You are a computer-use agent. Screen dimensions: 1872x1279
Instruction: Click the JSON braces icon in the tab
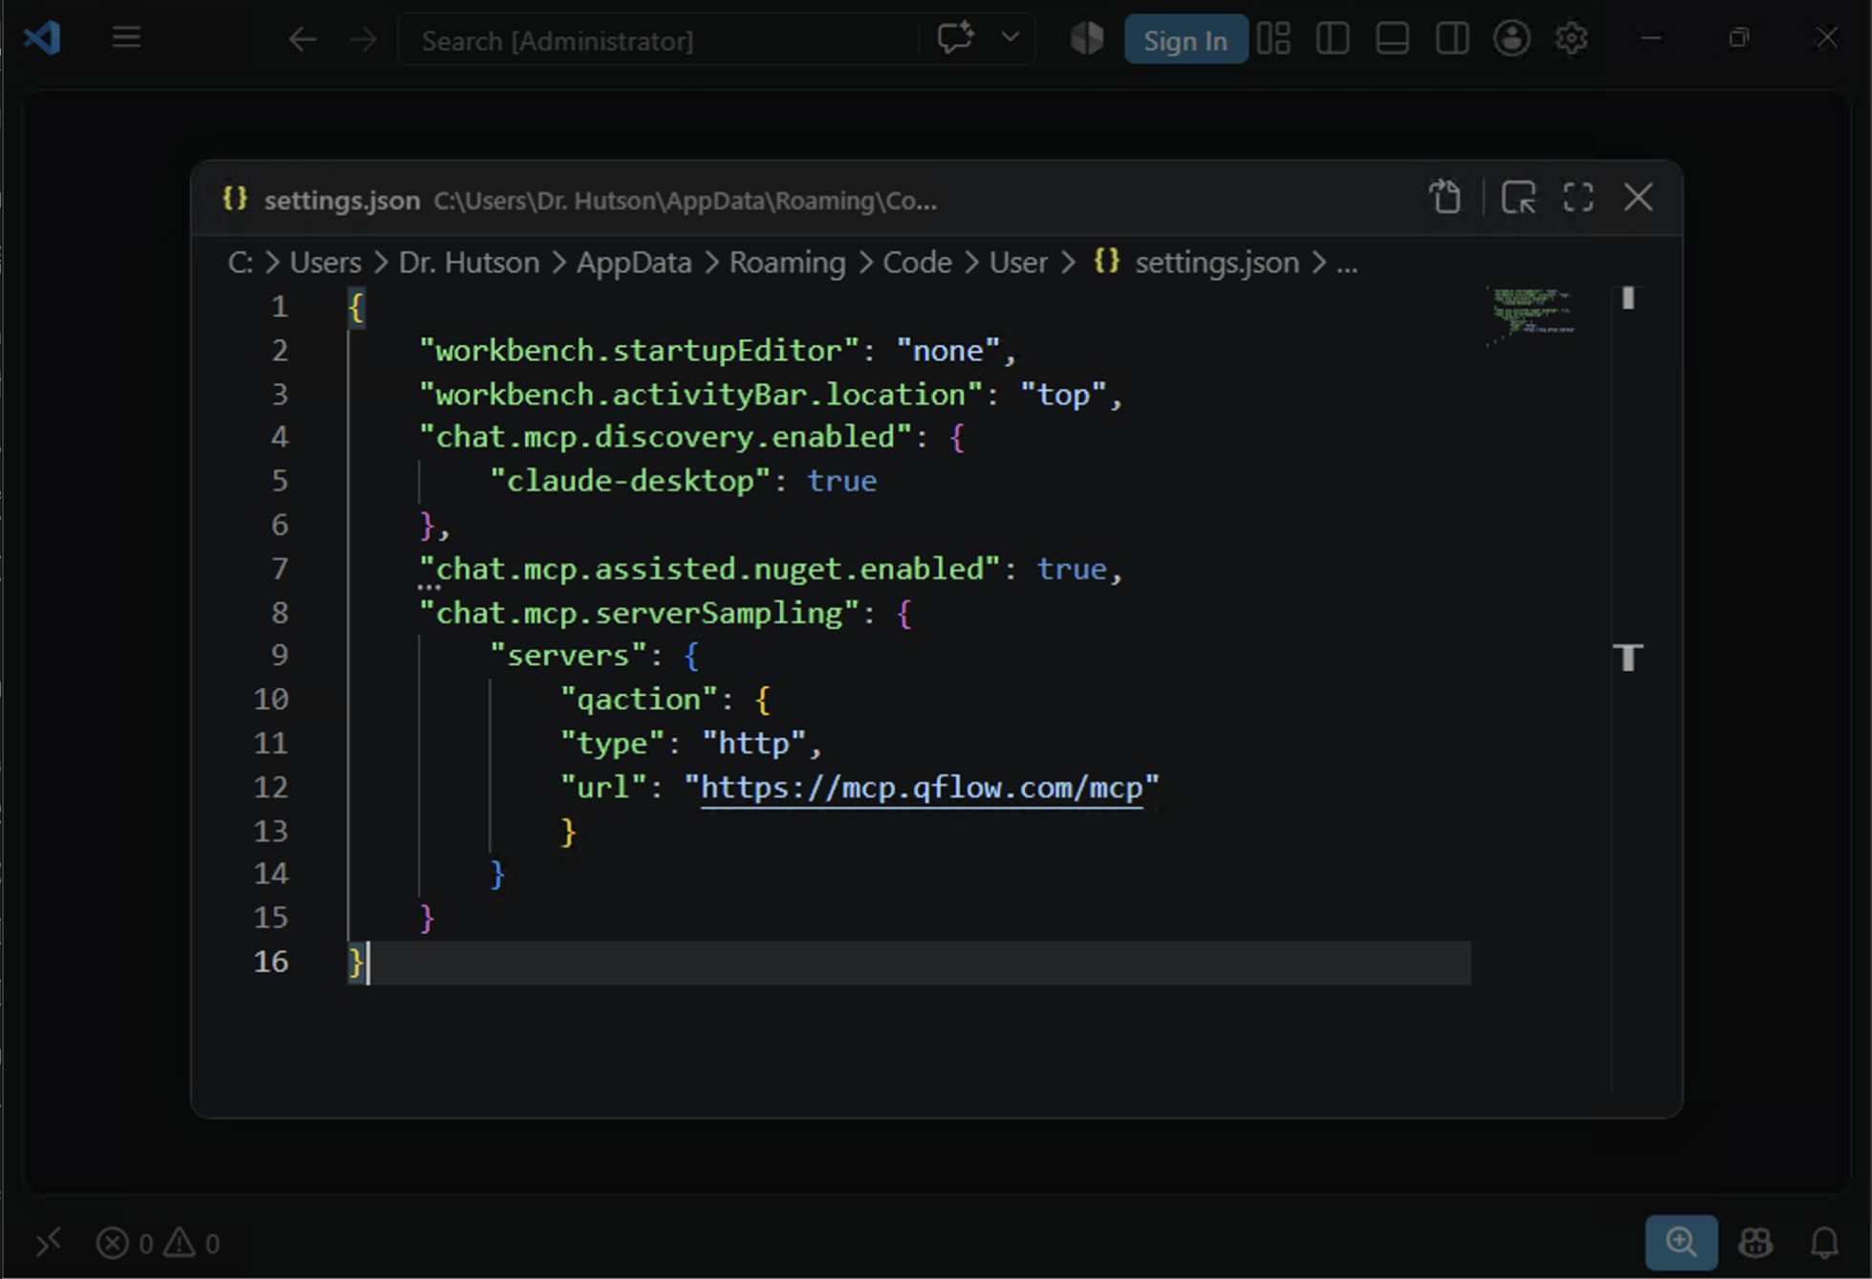[235, 199]
